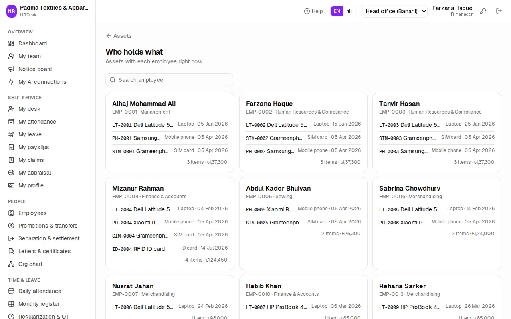
Task: Click the Farzana Haque HR manager user label
Action: click(452, 11)
